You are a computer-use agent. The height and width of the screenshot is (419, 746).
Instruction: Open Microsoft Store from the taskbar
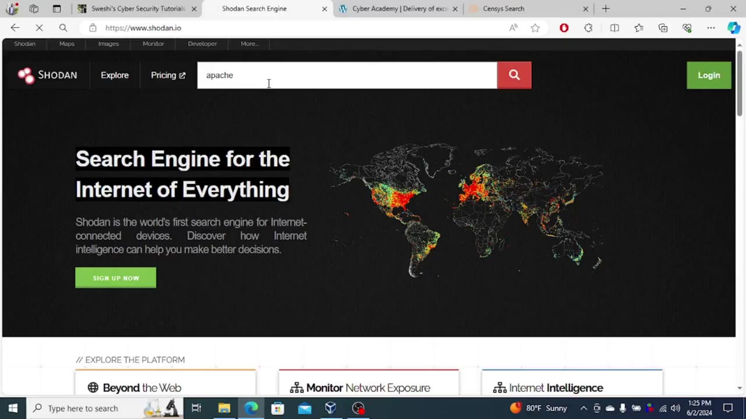278,408
